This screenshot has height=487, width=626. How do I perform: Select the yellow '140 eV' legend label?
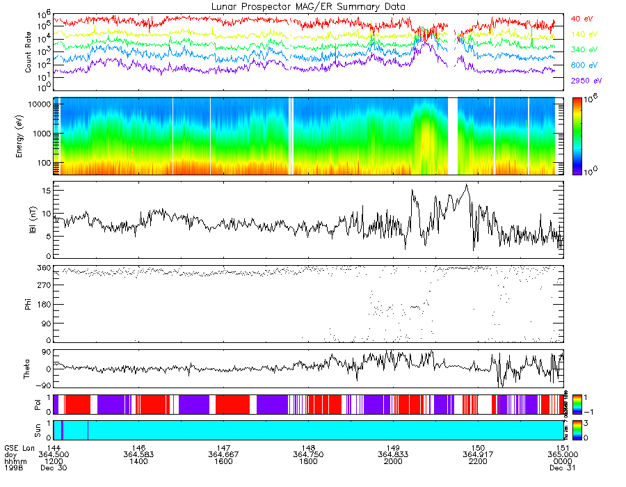(584, 34)
